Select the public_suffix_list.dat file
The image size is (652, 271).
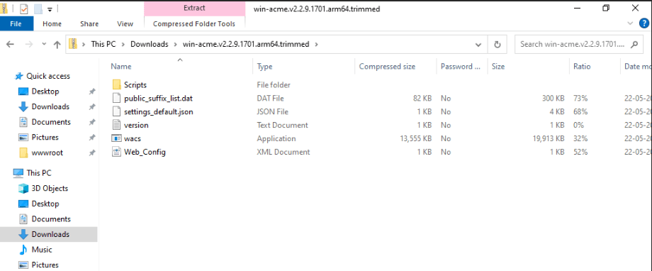[x=152, y=99]
